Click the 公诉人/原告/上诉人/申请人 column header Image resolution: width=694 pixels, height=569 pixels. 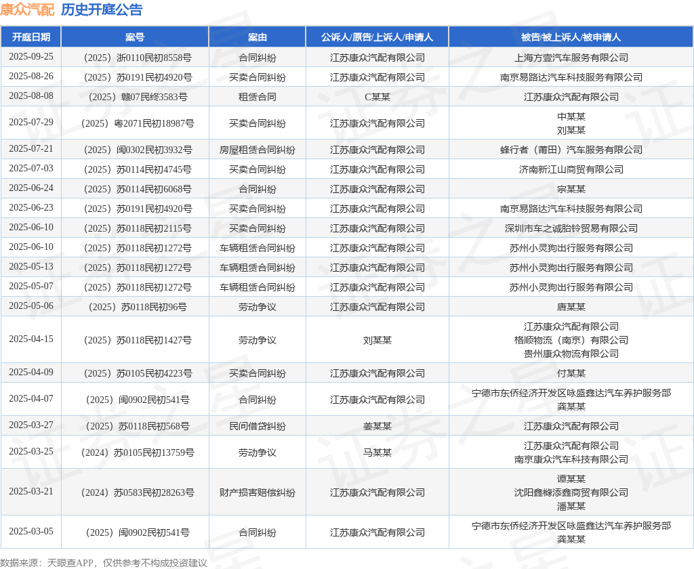[377, 37]
